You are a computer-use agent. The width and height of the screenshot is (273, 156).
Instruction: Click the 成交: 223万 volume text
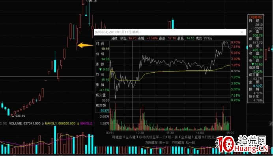pyautogui.click(x=204, y=38)
